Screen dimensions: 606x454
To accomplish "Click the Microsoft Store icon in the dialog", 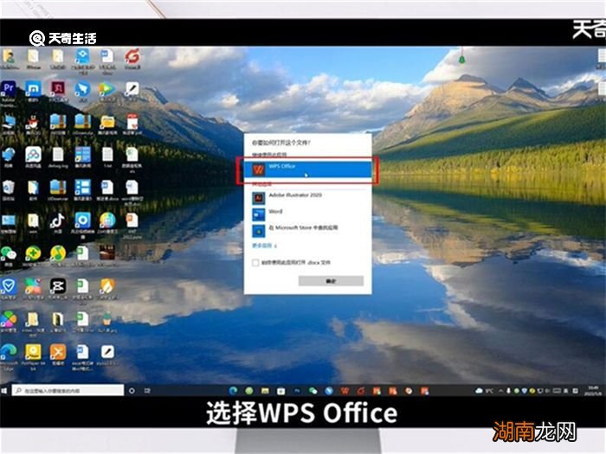I will 258,228.
